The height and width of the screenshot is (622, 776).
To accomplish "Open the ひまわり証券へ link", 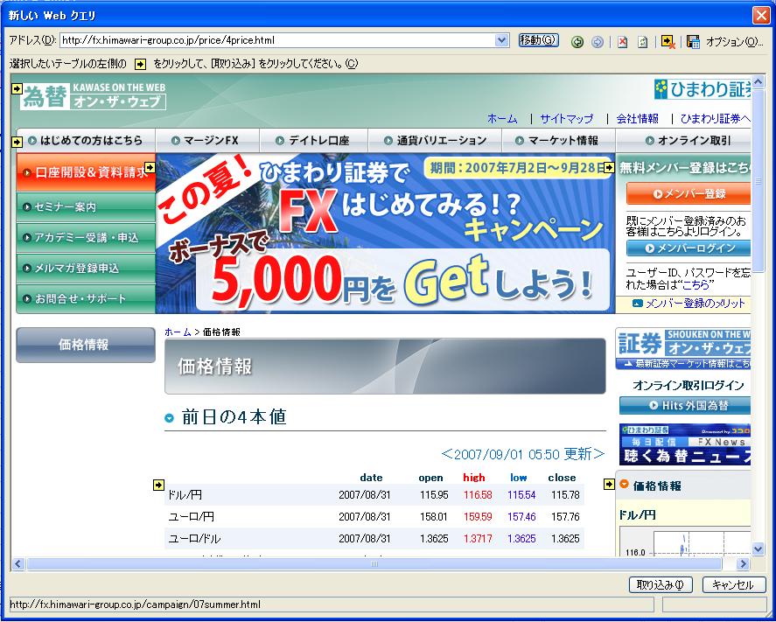I will 715,119.
